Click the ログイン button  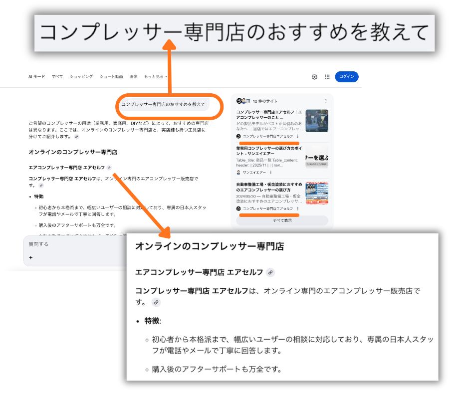347,76
